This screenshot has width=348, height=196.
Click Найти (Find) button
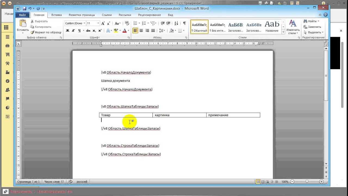(312, 21)
